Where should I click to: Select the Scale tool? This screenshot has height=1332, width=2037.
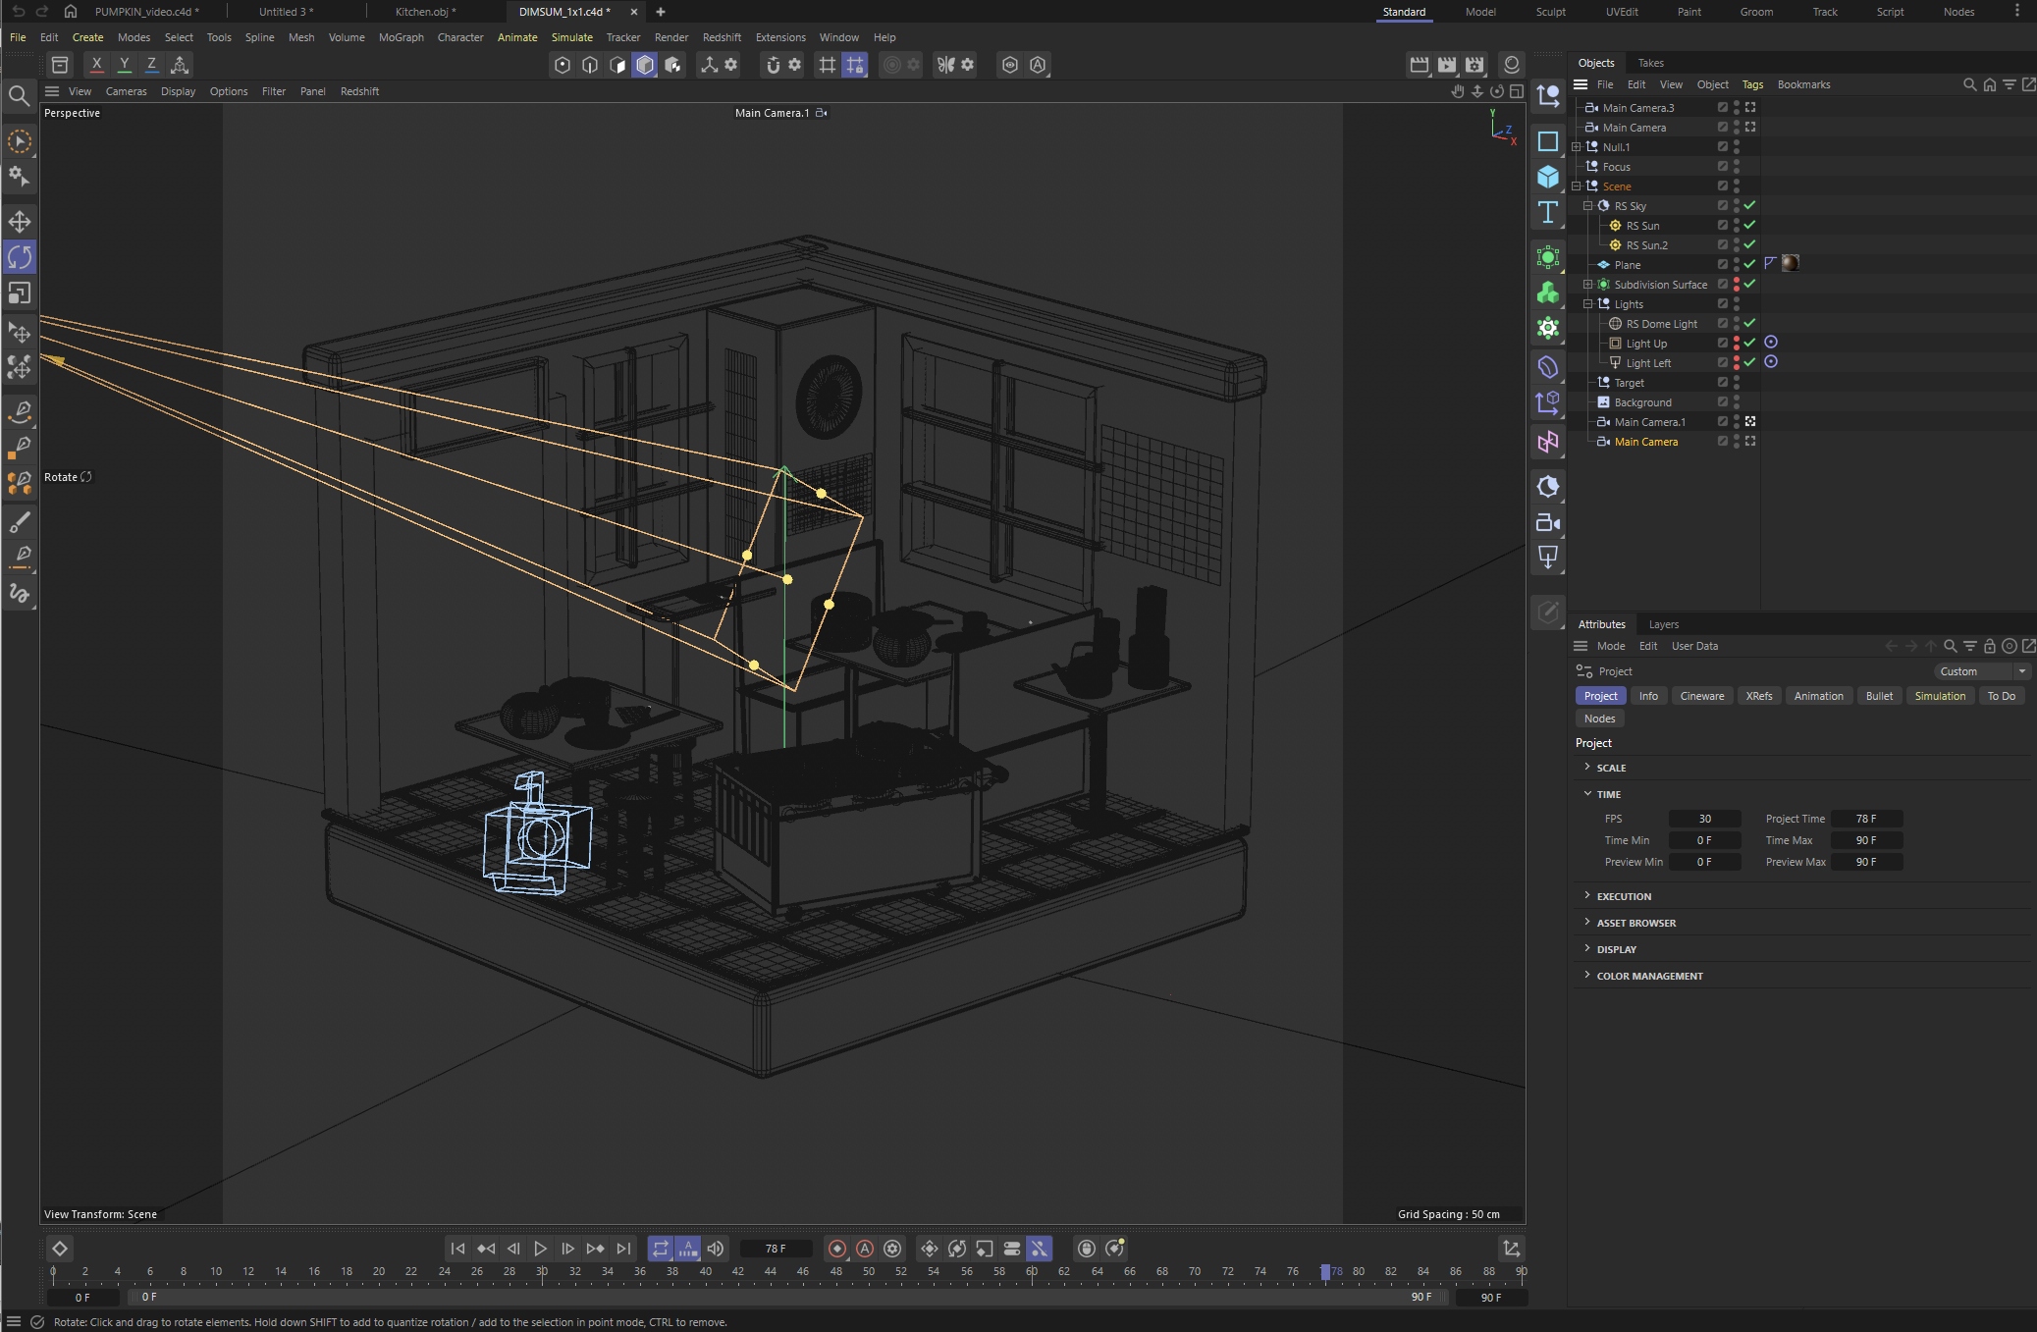point(19,293)
